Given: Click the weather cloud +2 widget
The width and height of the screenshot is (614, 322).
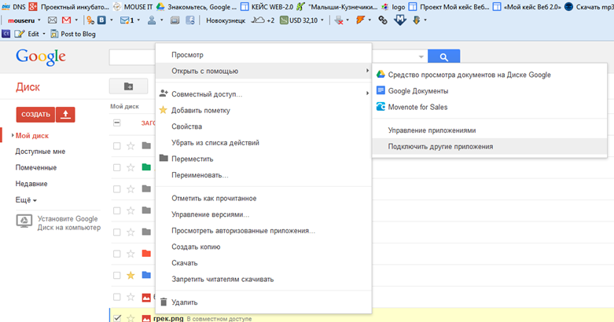Looking at the screenshot, I should click(x=263, y=20).
